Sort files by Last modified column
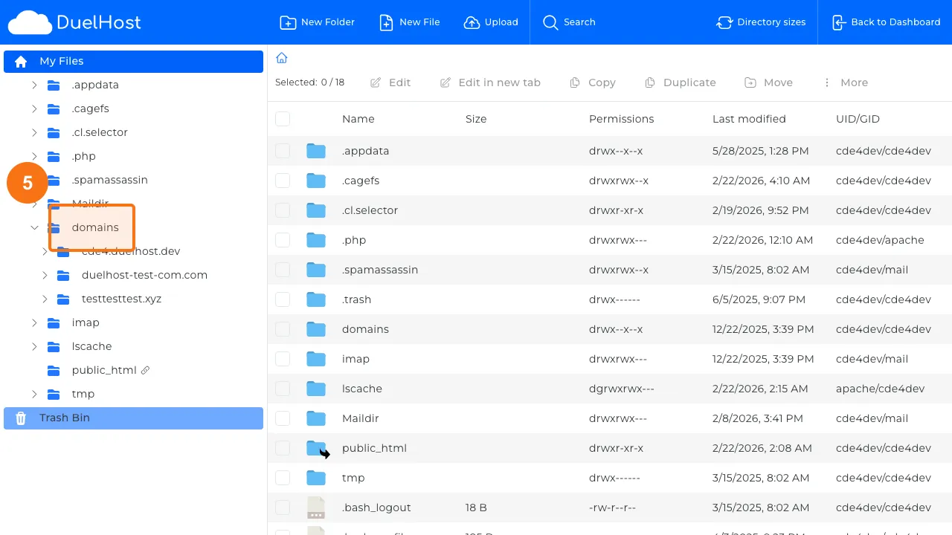This screenshot has height=535, width=952. 747,119
